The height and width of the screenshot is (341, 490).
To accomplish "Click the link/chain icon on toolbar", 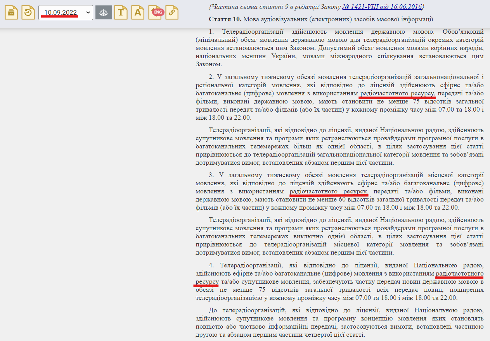I will click(x=172, y=12).
